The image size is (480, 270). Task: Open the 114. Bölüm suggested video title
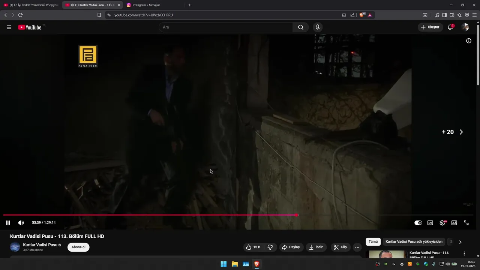point(429,255)
